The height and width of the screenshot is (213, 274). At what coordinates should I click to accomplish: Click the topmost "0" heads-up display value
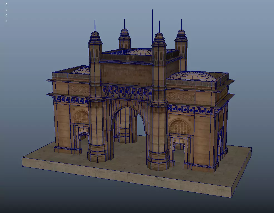(6, 4)
